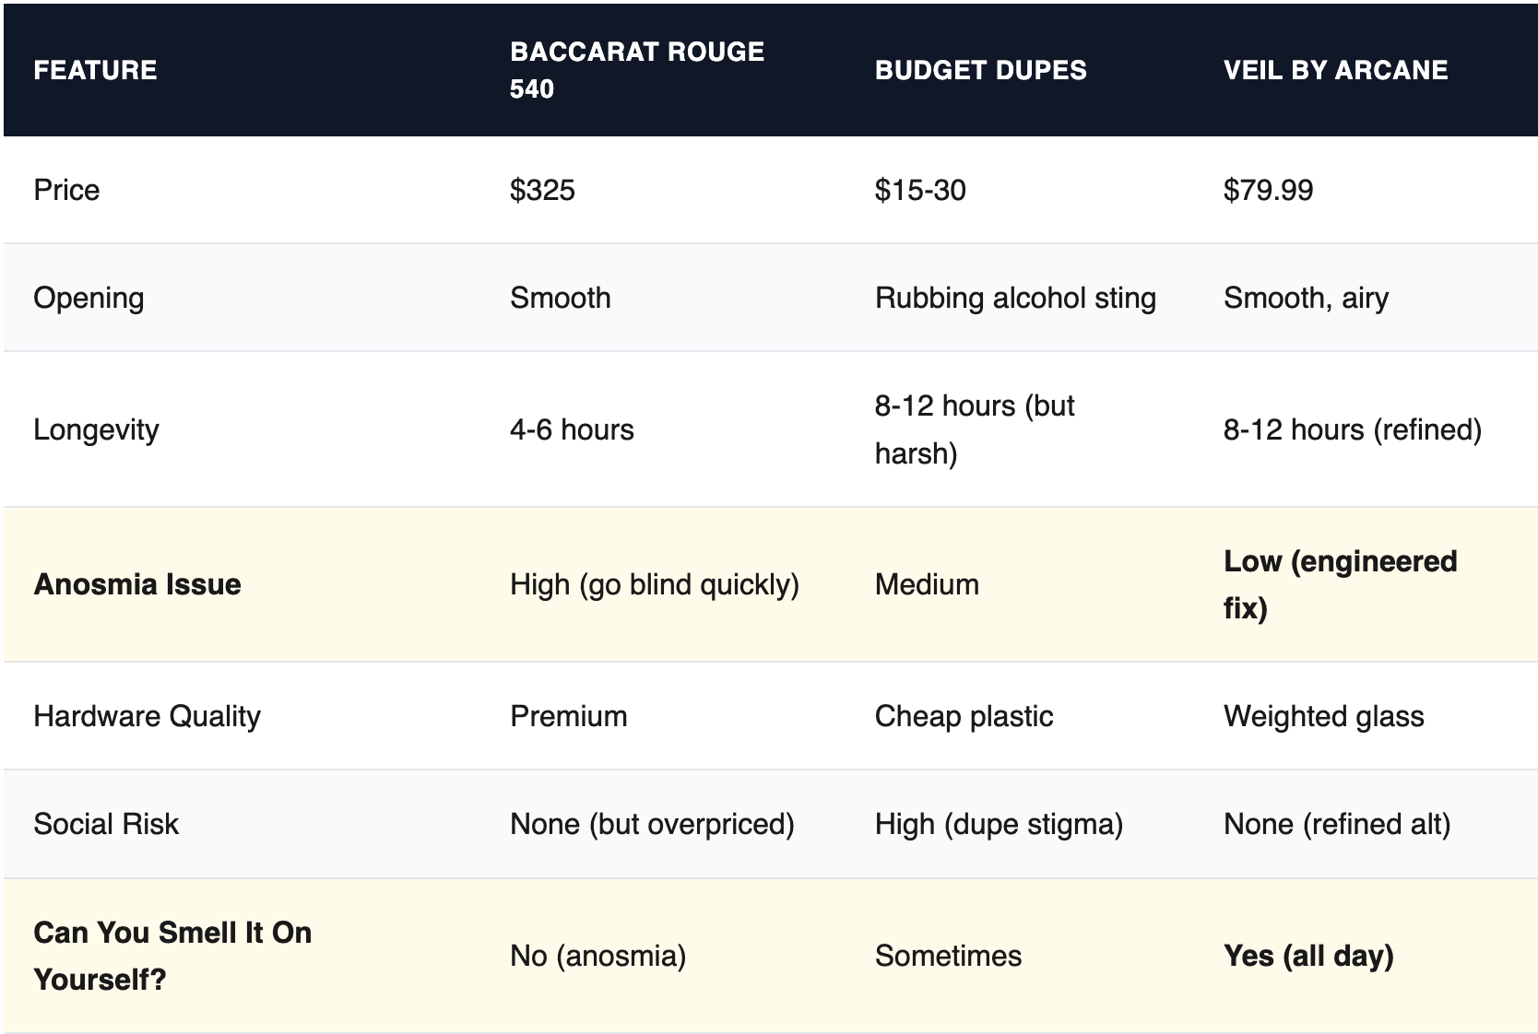The image size is (1538, 1034).
Task: Click the Baccarat Rouge 540 column header
Action: coord(636,70)
